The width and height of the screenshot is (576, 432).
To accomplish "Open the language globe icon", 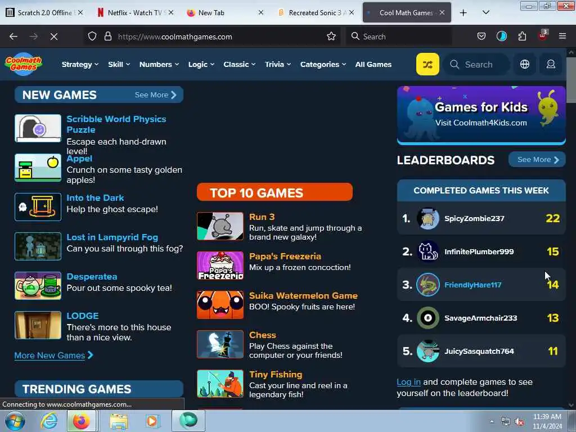I will click(x=525, y=64).
